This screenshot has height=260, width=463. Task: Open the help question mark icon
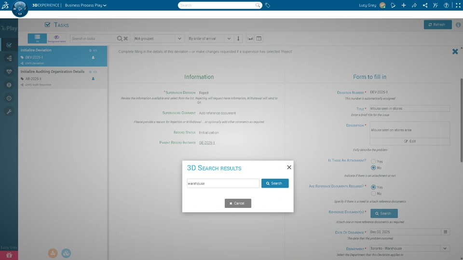[x=446, y=5]
